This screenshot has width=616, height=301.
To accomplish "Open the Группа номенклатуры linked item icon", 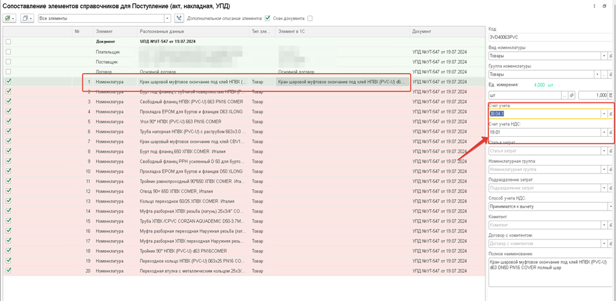I will pos(611,74).
